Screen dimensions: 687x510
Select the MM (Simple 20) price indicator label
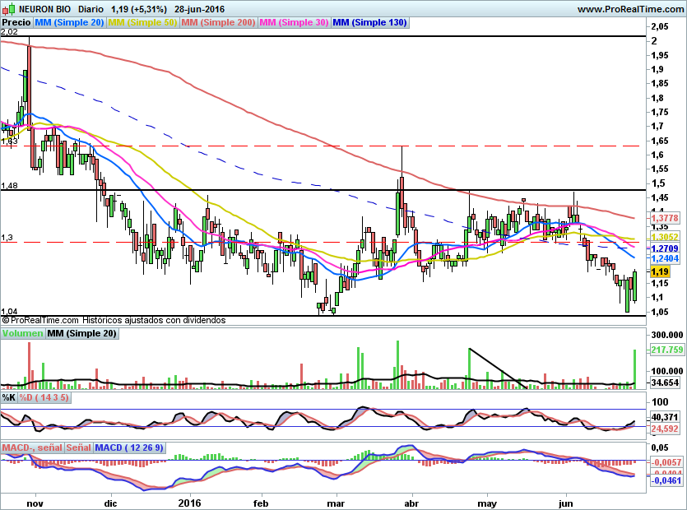click(x=71, y=23)
